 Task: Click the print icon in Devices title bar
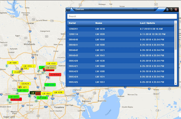[172, 9]
